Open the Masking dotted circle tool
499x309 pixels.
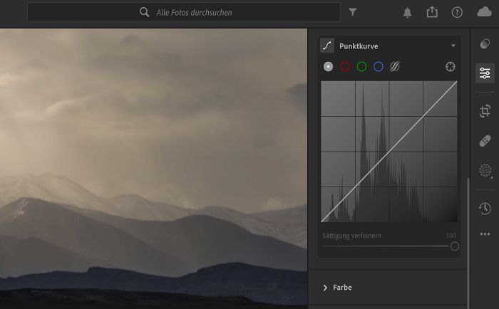485,171
